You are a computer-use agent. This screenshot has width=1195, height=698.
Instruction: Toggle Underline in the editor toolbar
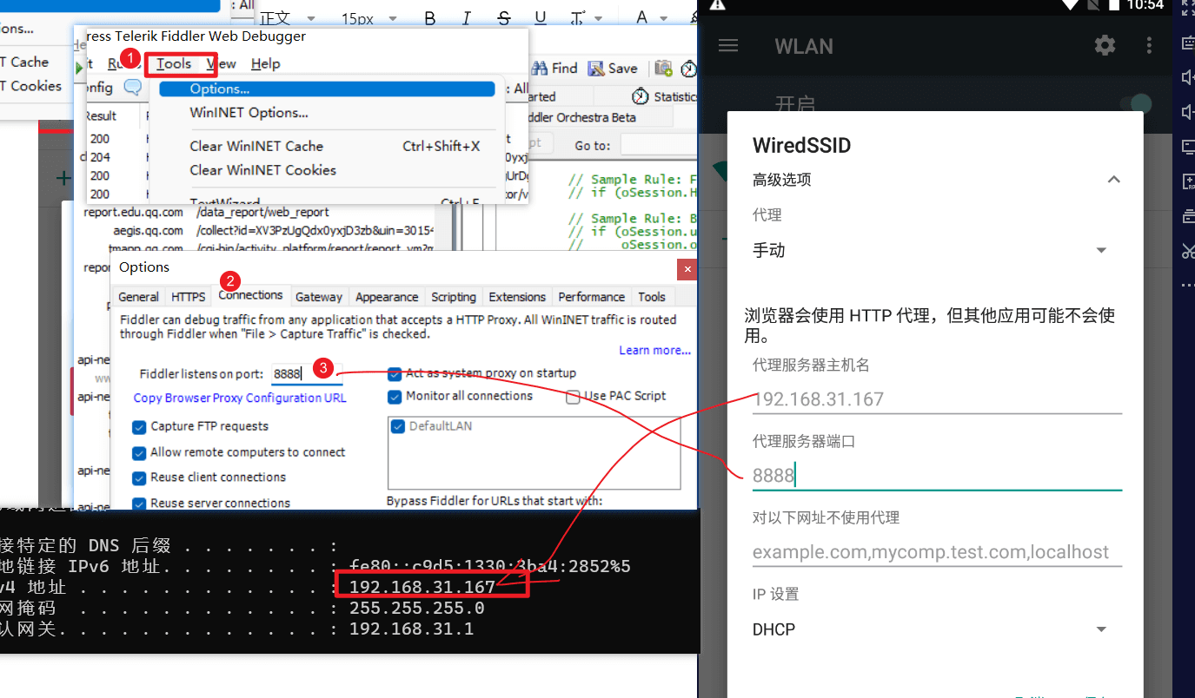coord(541,18)
